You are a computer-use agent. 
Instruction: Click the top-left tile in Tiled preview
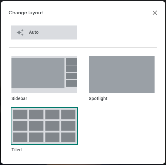point(20,114)
